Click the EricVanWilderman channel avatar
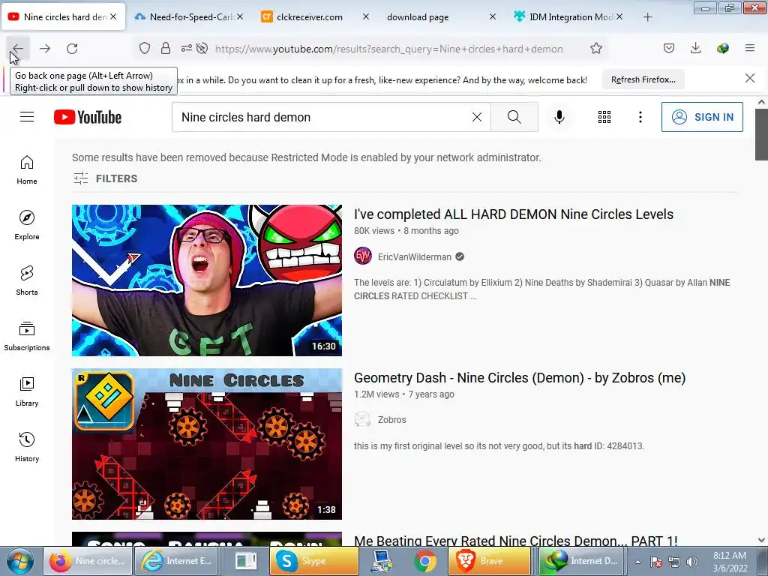Viewport: 768px width, 576px height. tap(363, 256)
